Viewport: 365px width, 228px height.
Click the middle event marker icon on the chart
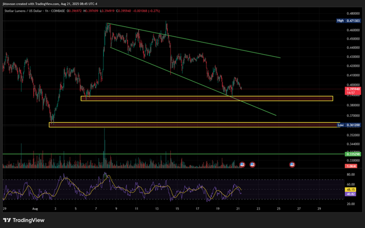[x=252, y=165]
